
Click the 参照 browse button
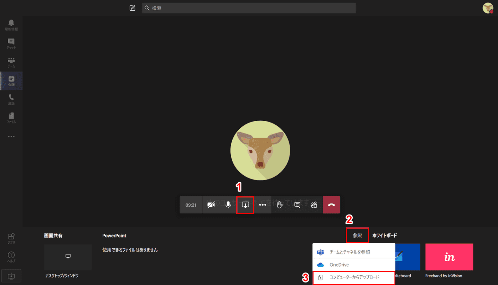[x=357, y=235]
